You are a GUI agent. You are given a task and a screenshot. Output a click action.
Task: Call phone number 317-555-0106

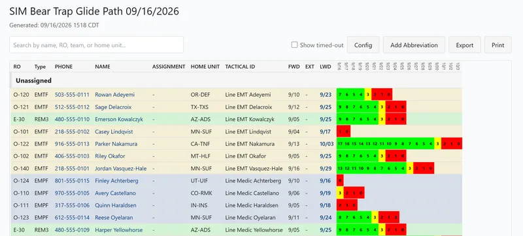tap(72, 205)
